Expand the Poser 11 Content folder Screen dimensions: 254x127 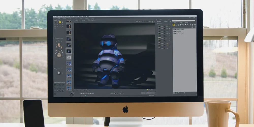pos(174,29)
